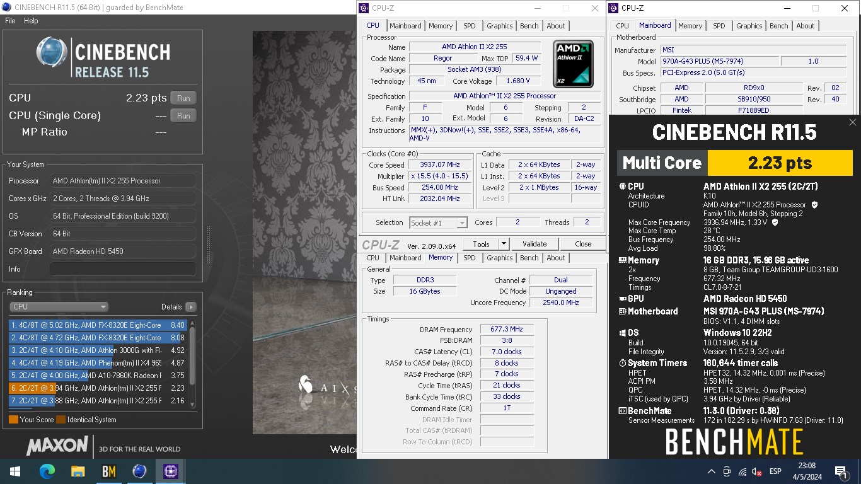Open Bench tab in CPU-tab CPU-Z window
This screenshot has height=484, width=861.
[529, 26]
